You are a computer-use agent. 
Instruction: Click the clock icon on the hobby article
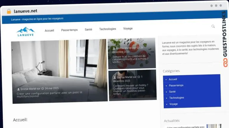pyautogui.click(x=139, y=77)
